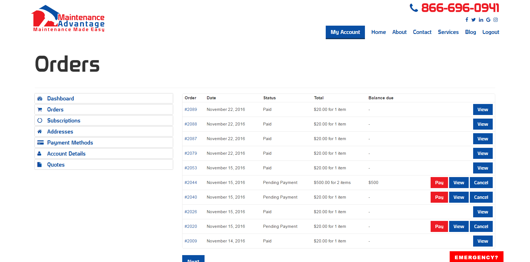Click the Addresses house icon
This screenshot has width=530, height=262.
point(40,132)
